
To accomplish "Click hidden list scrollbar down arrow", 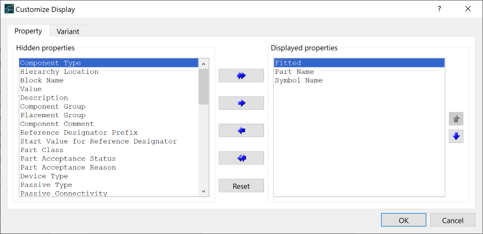I will coord(203,191).
